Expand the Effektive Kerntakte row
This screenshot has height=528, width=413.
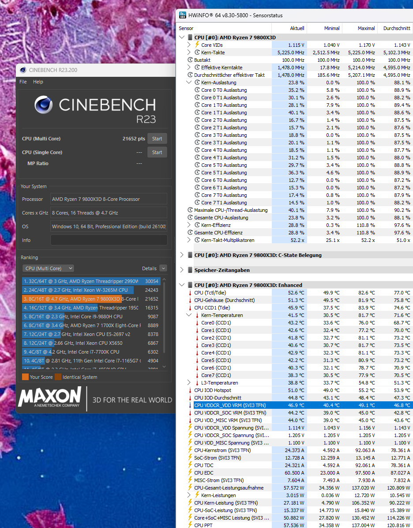(189, 68)
